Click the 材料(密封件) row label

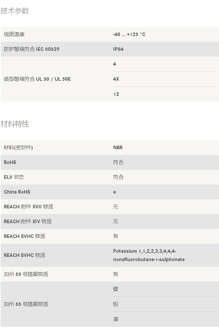(18, 148)
